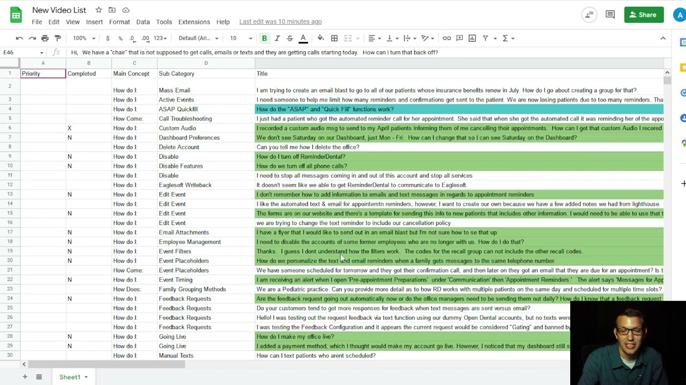Decrease decimal places icon
Viewport: 686px width, 385px height.
point(132,38)
